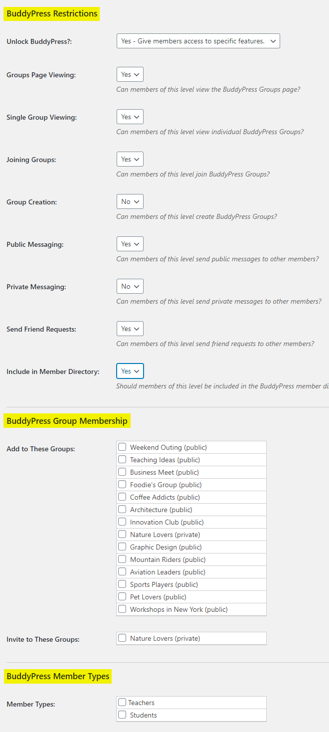Viewport: 329px width, 732px height.
Task: Expand the Joining Groups select box
Action: pos(130,159)
